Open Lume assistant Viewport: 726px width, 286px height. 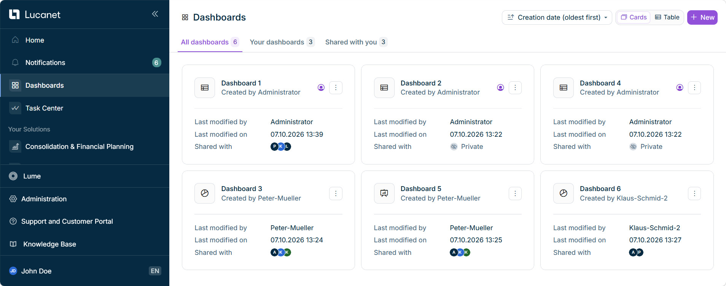84,176
